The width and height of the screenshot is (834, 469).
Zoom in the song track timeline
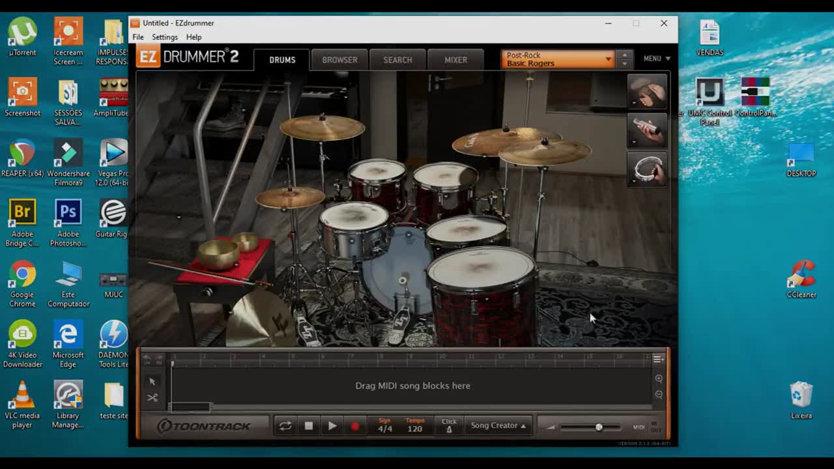click(659, 378)
